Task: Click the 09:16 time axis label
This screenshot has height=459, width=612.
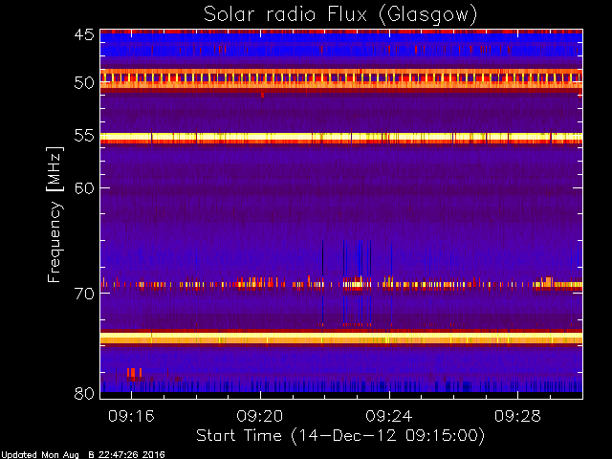Action: click(131, 417)
